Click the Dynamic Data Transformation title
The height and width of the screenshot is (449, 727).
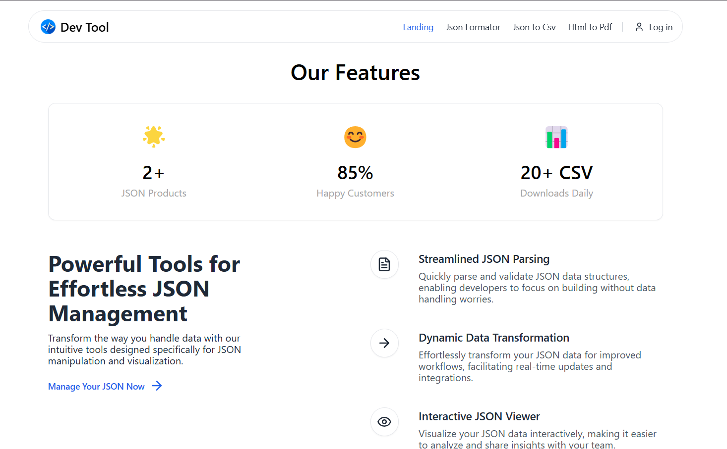click(494, 338)
